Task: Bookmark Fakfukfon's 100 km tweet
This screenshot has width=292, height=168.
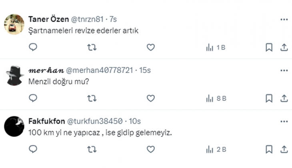Action: pos(269,149)
